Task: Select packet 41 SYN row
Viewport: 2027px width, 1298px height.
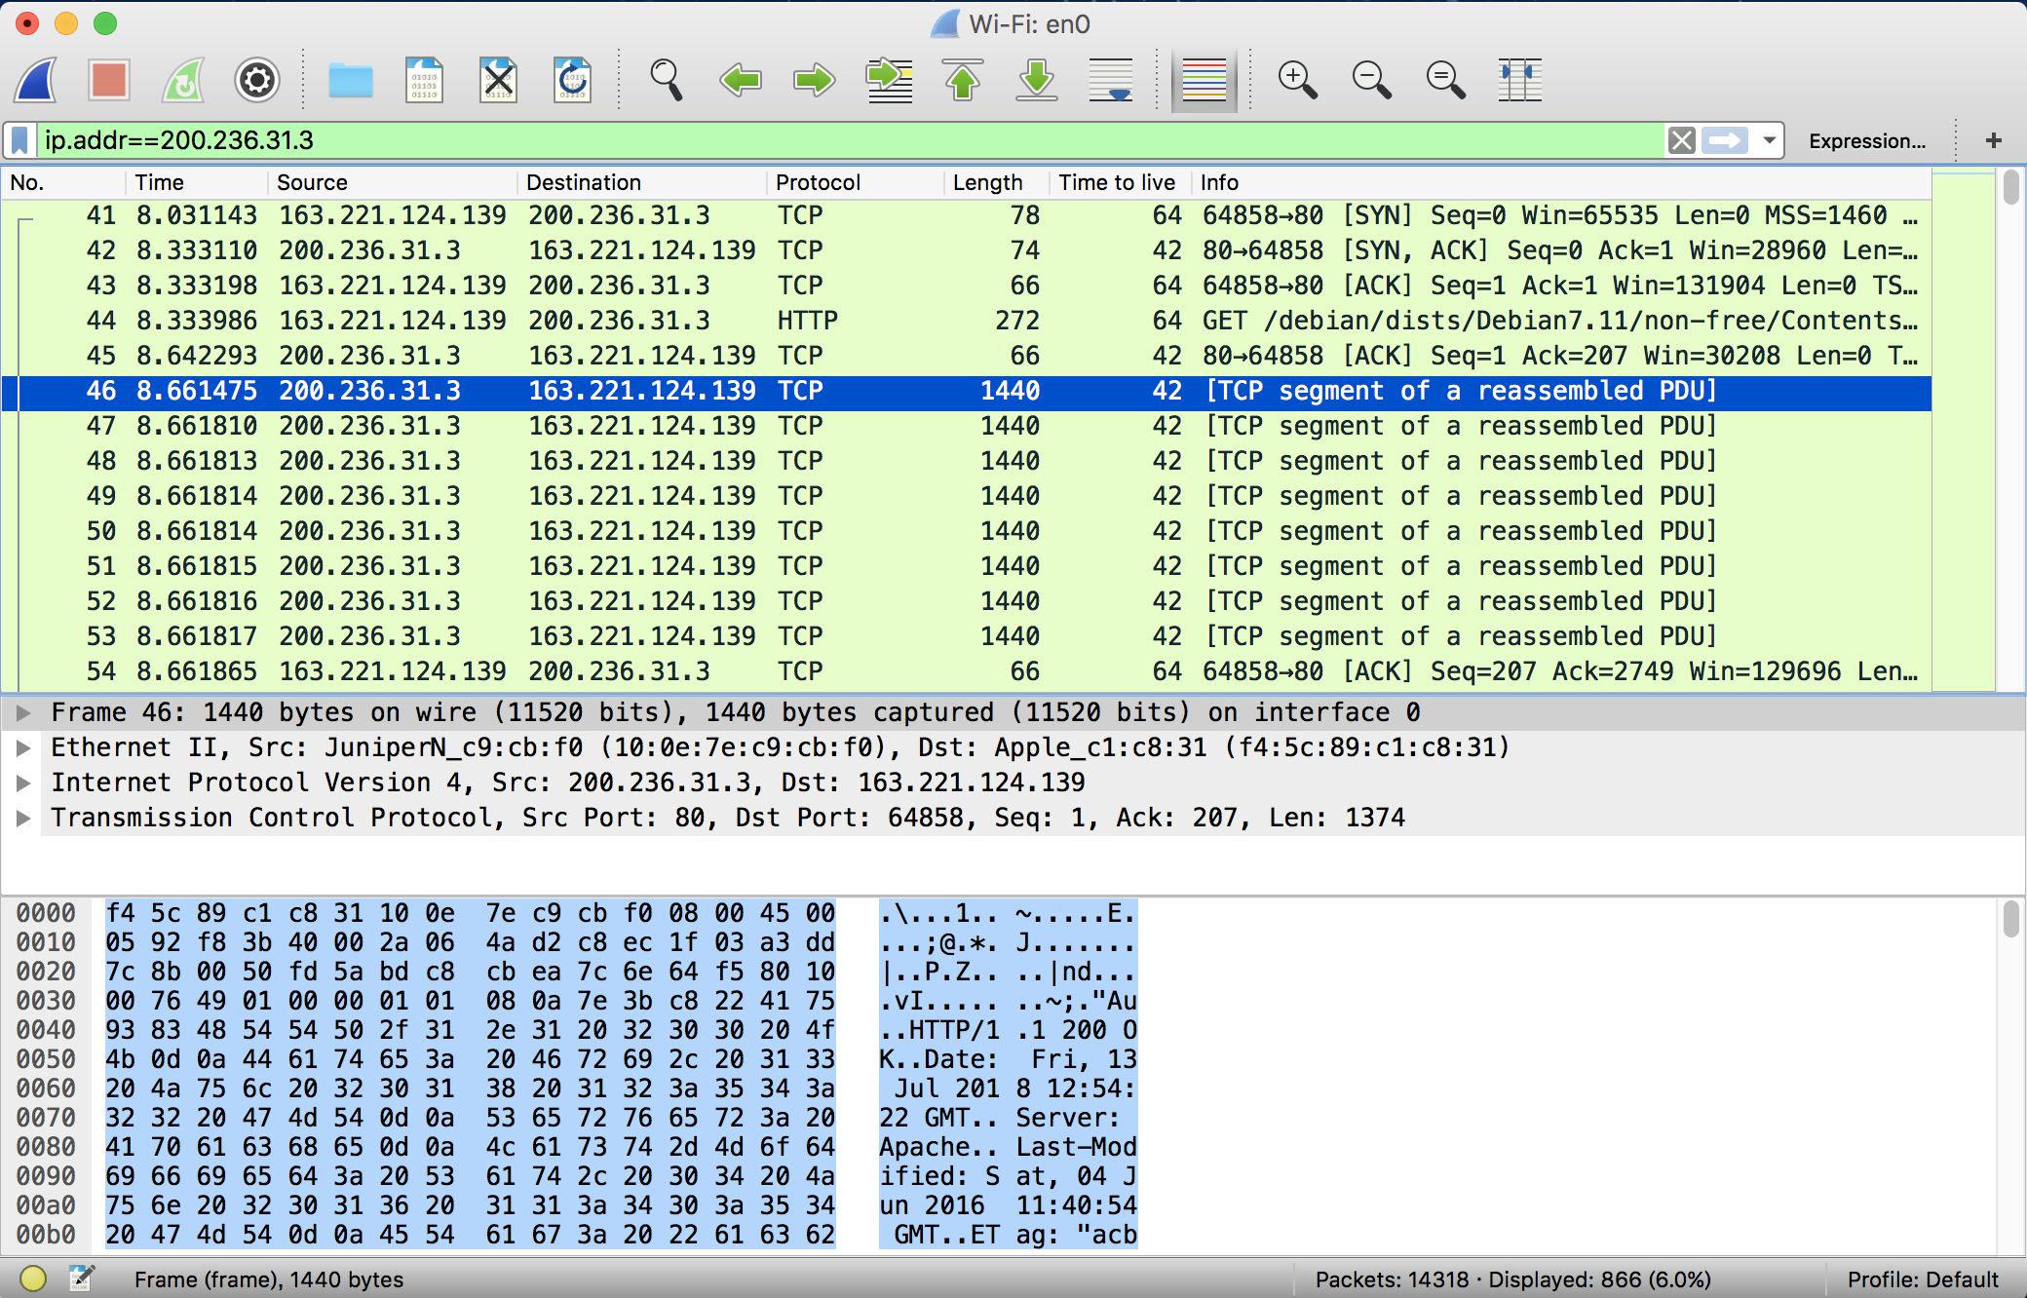Action: tap(967, 215)
